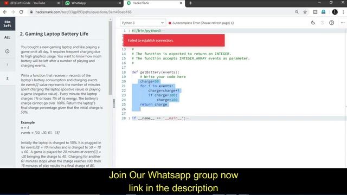This screenshot has width=347, height=195.
Task: Restore the browser window size
Action: point(331,3)
